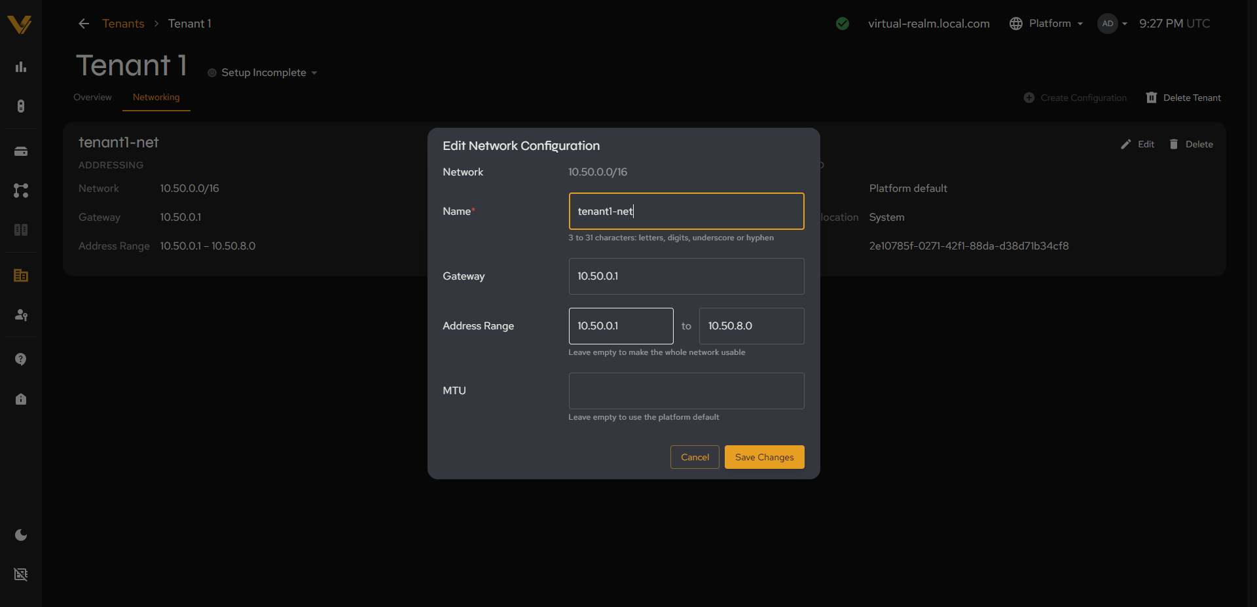Switch to the Overview tab

click(x=92, y=97)
